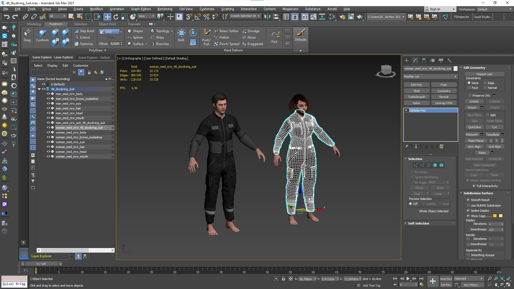Select Polygon sub-object level icon
The image size is (514, 289).
click(435, 165)
